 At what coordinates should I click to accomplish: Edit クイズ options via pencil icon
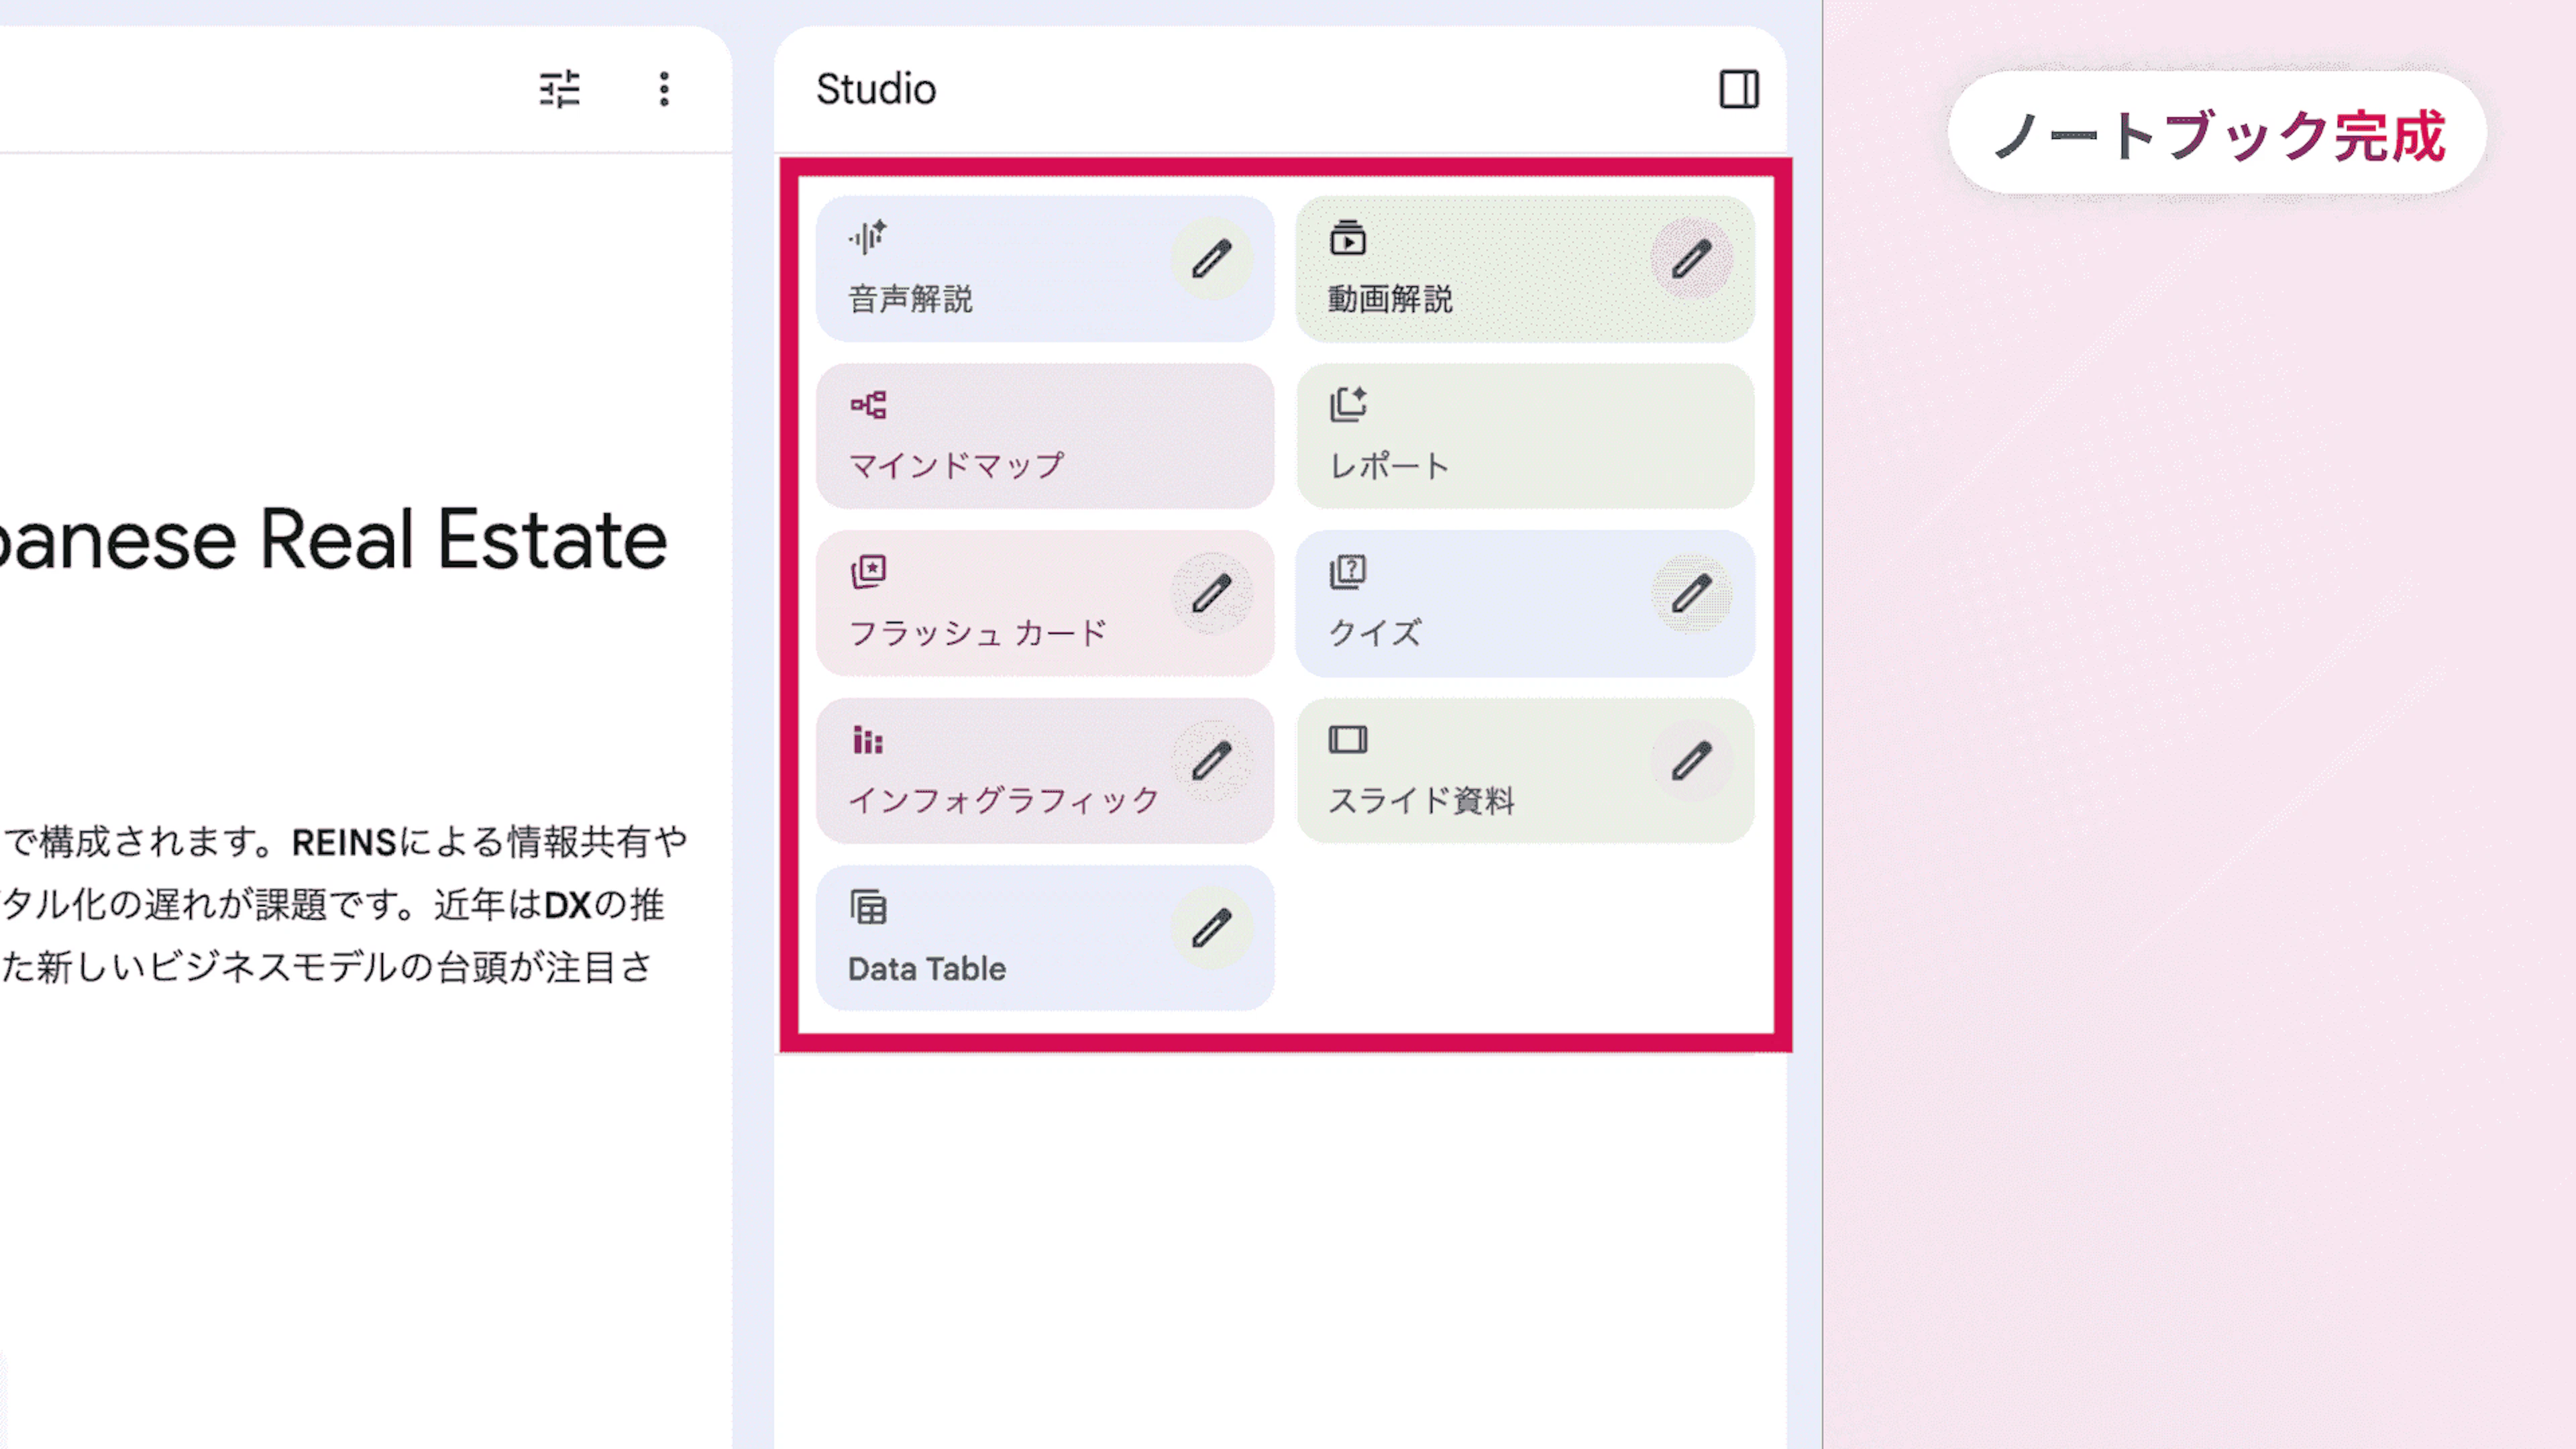(1691, 594)
